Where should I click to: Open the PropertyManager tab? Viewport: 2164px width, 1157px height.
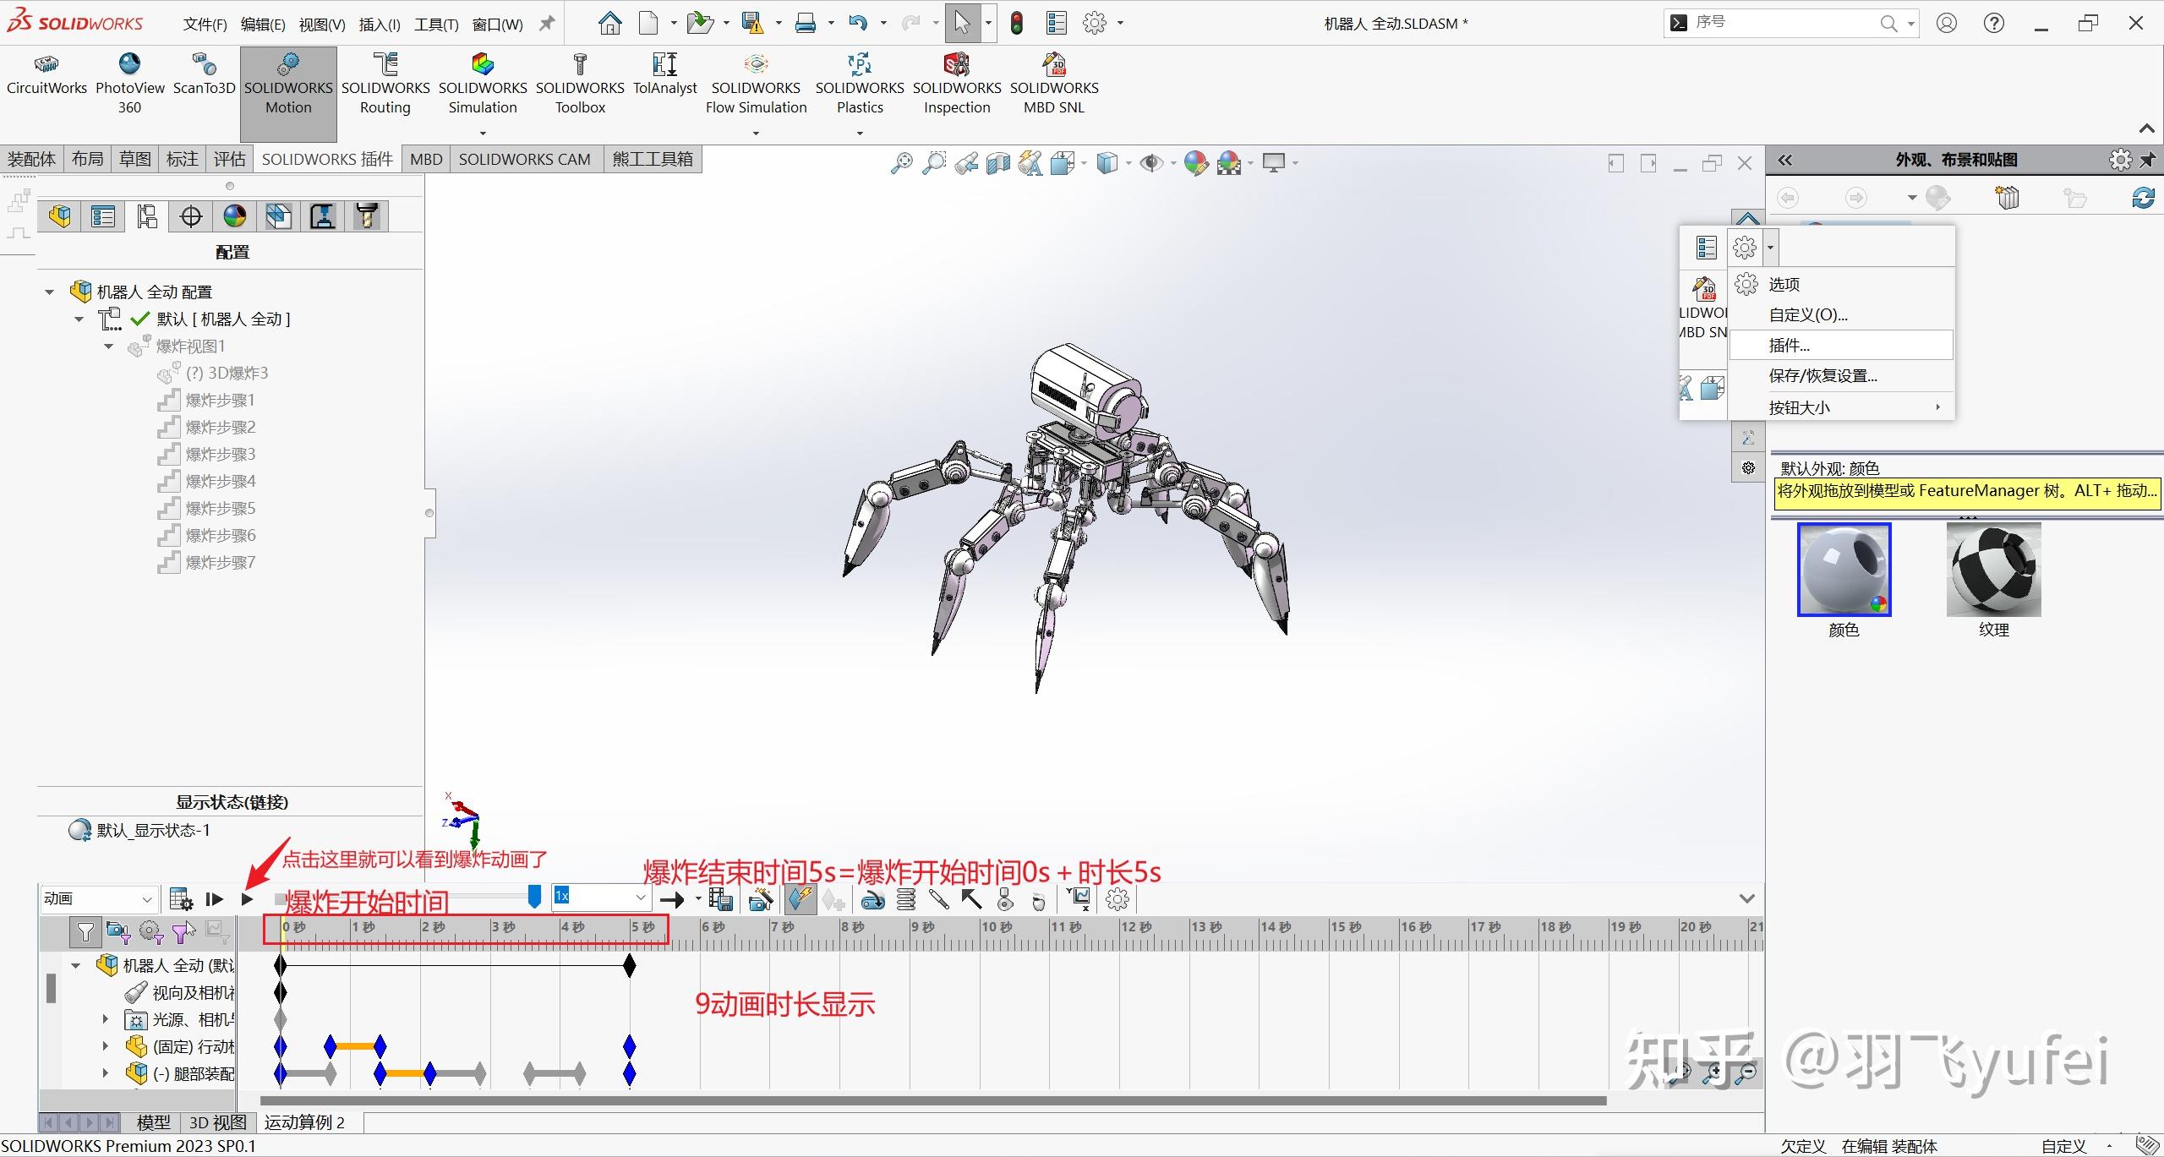point(103,216)
